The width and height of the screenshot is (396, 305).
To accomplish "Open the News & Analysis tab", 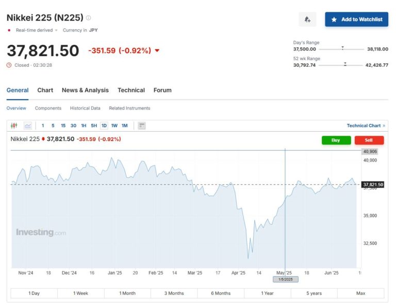I will point(85,90).
